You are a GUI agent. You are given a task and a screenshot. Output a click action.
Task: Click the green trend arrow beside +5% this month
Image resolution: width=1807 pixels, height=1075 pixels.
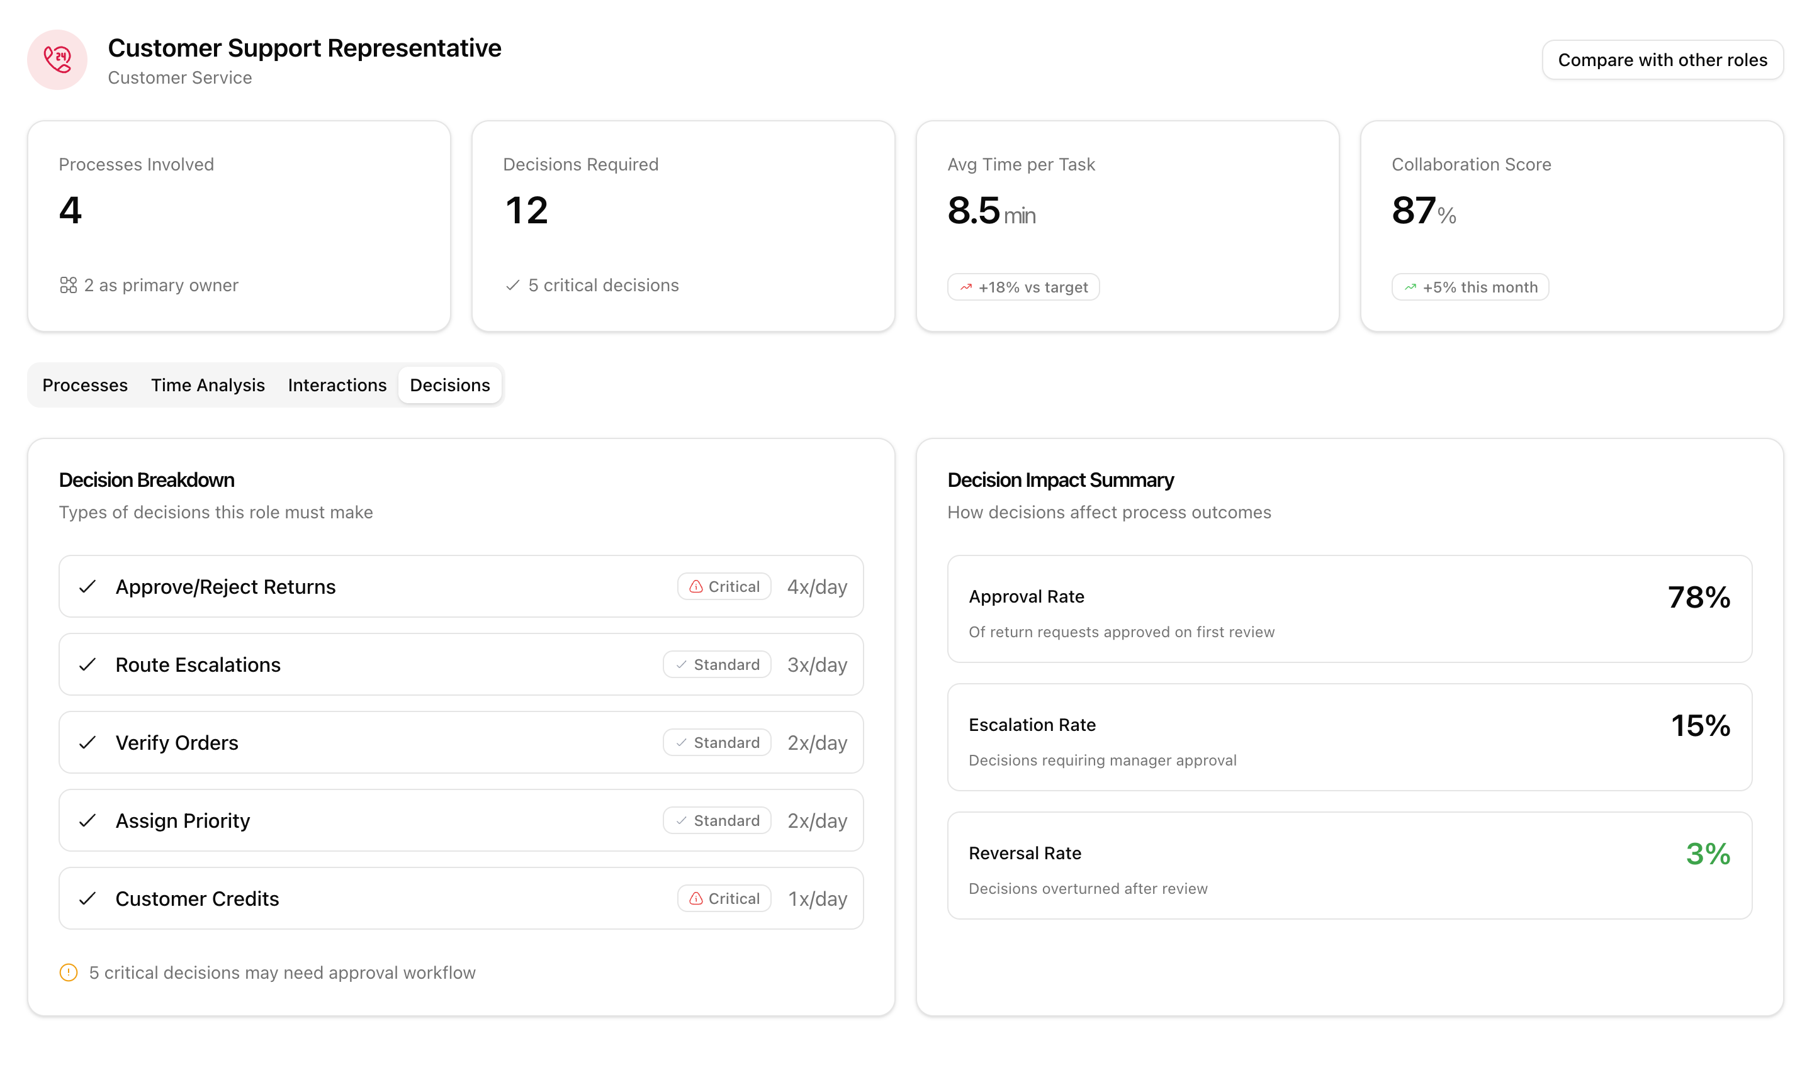tap(1410, 287)
